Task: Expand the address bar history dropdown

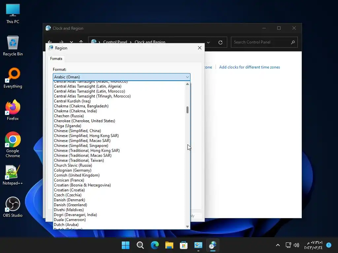Action: [x=208, y=42]
